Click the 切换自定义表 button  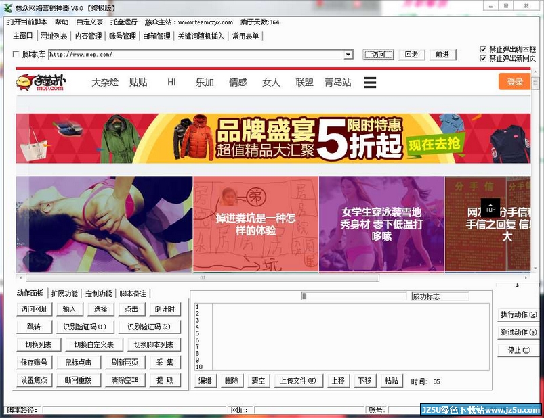point(94,344)
